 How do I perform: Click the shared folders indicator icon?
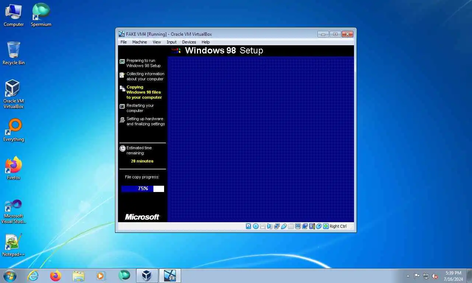coord(291,226)
